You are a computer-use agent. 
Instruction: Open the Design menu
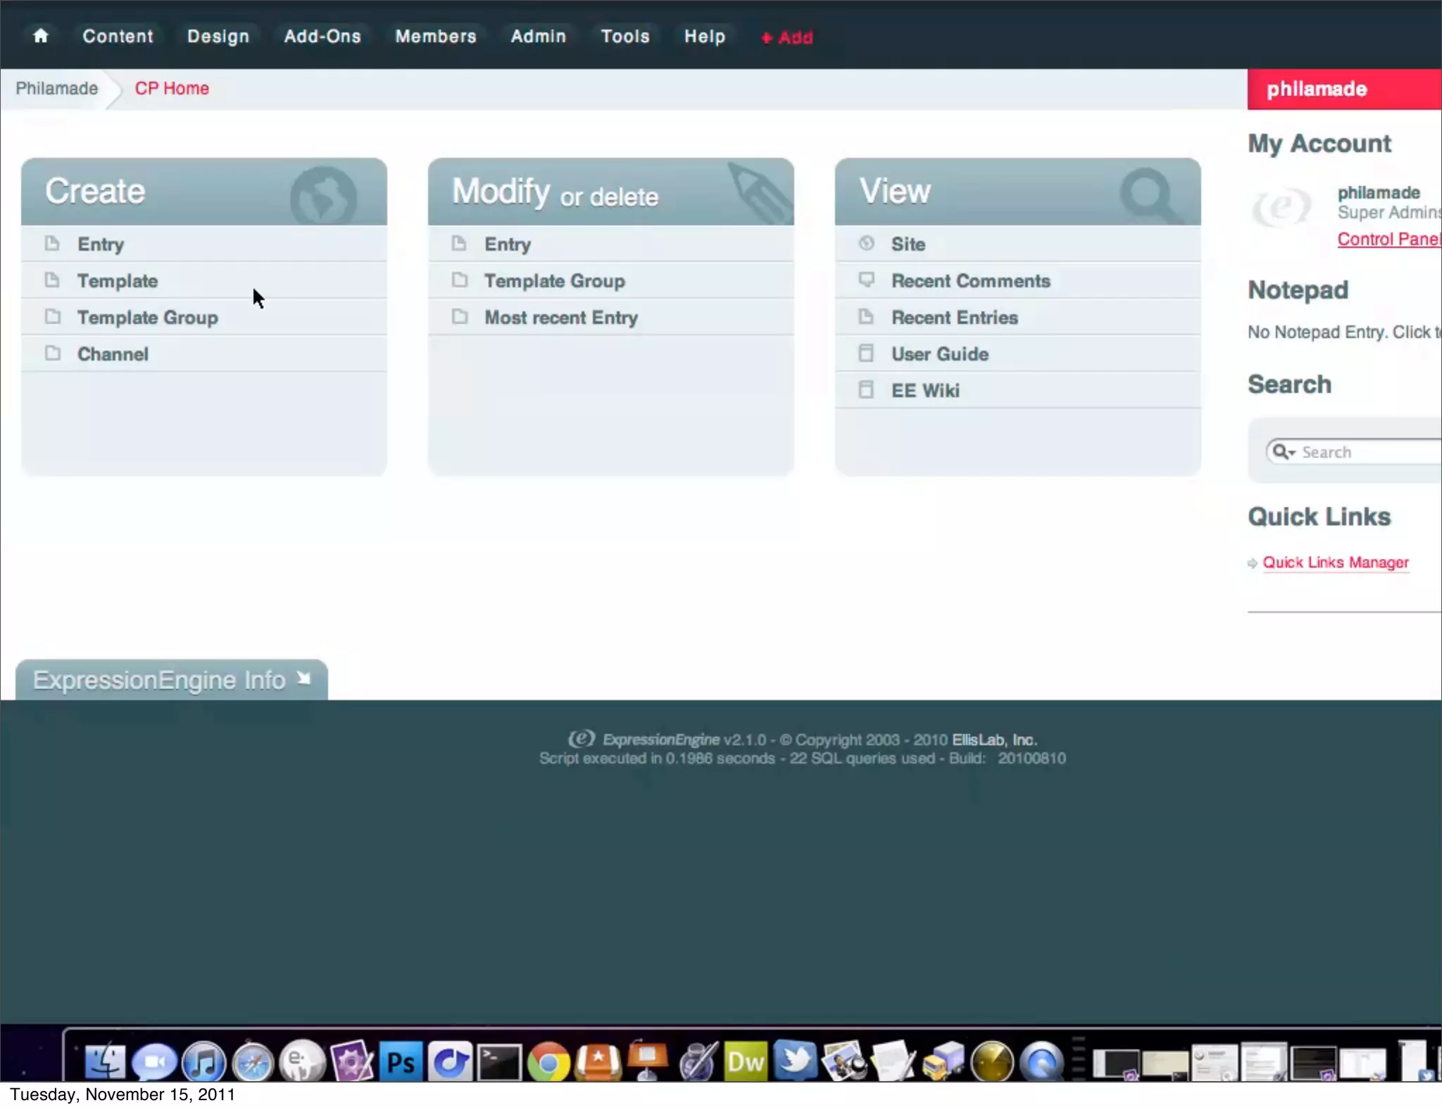click(x=218, y=37)
